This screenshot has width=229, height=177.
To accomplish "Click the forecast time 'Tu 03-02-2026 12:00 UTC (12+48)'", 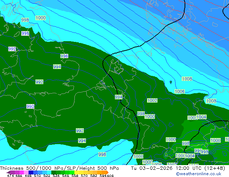I will pos(178,168).
